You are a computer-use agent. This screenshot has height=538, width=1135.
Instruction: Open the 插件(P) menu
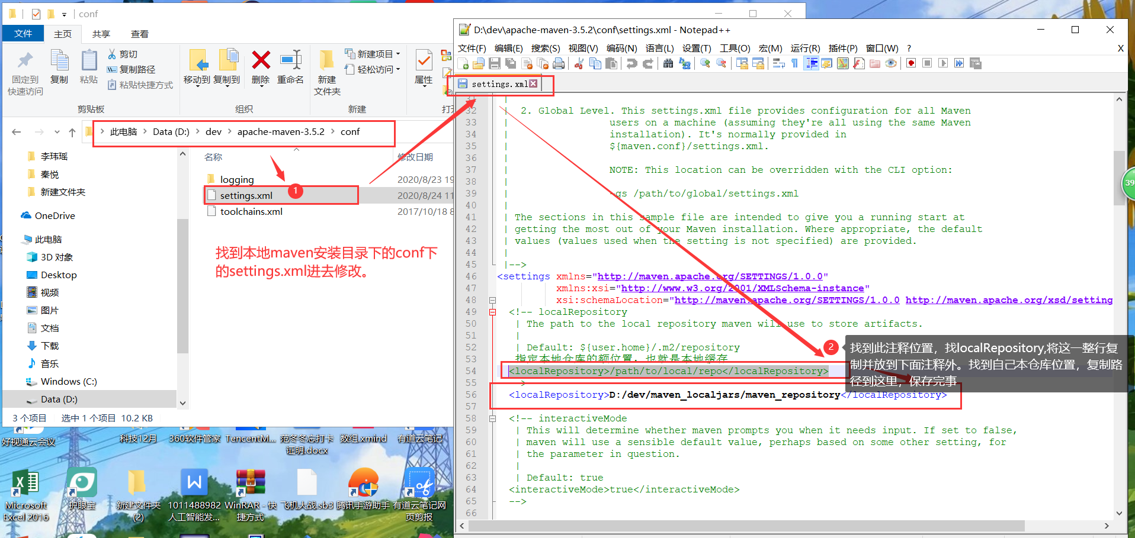click(x=843, y=48)
